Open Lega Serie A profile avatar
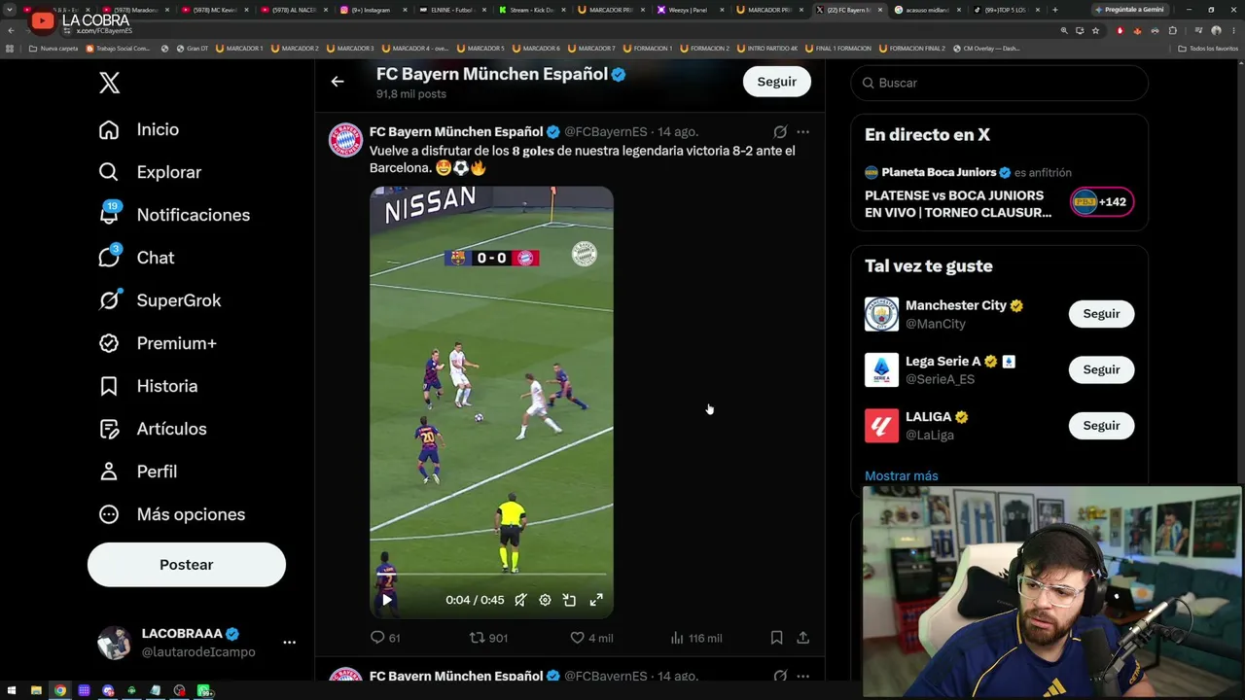 click(881, 369)
